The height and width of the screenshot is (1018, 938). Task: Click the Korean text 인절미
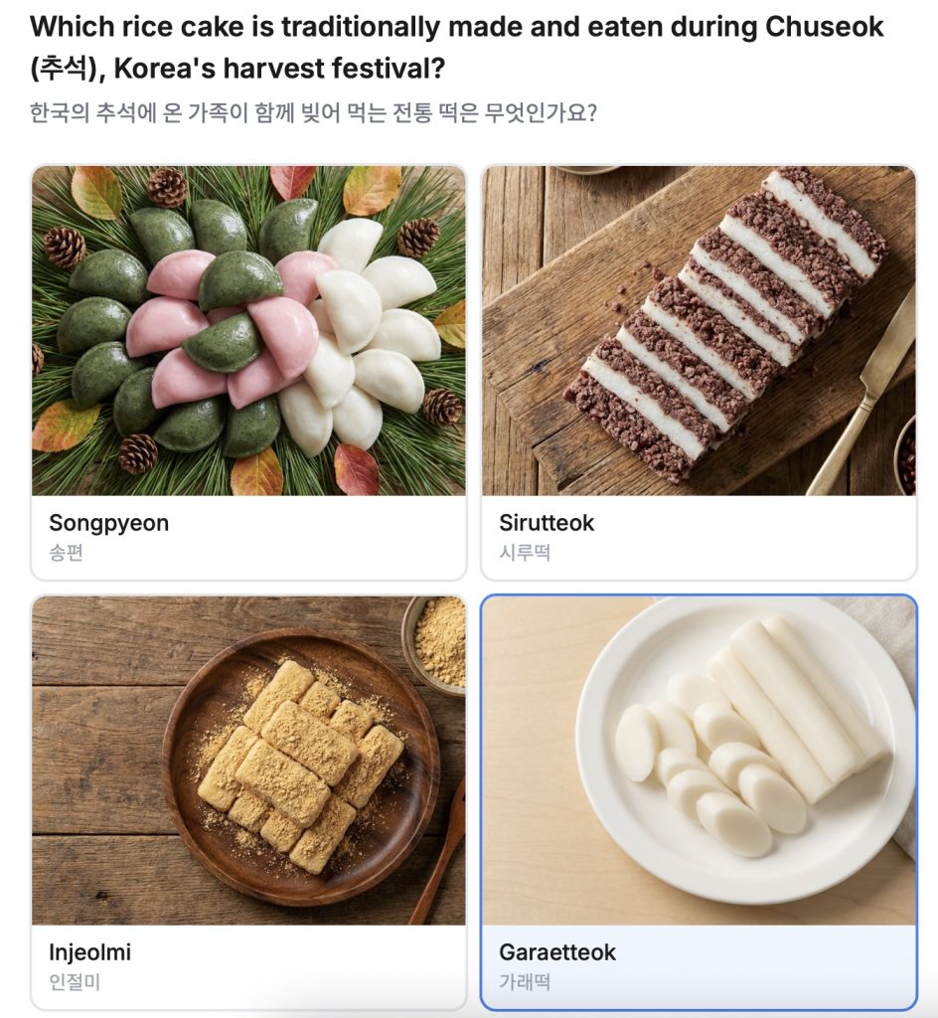[75, 982]
